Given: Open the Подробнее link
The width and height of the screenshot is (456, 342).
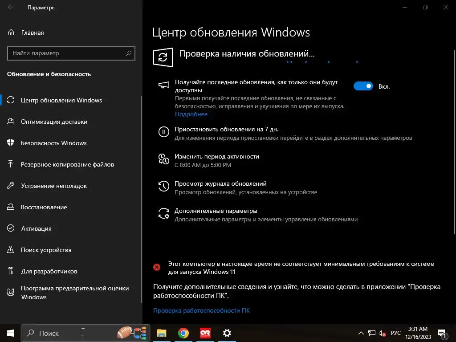Looking at the screenshot, I should coord(191,114).
